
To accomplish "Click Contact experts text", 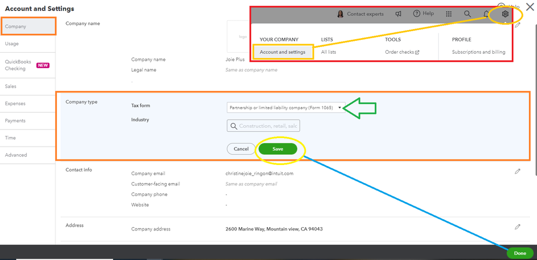I will 365,14.
